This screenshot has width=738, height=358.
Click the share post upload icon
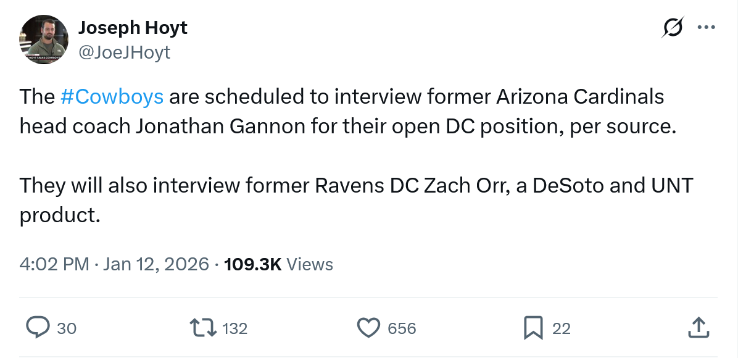(697, 328)
